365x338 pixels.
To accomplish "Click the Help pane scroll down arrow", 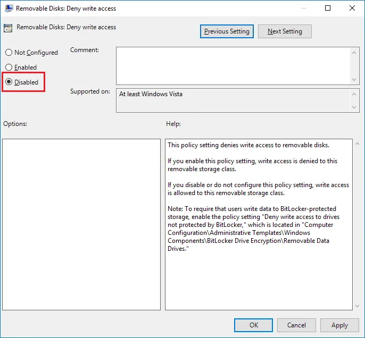I will click(358, 306).
